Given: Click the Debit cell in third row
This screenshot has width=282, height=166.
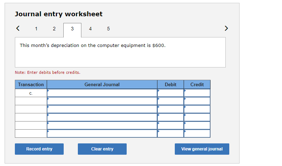Looking at the screenshot, I should [x=171, y=109].
